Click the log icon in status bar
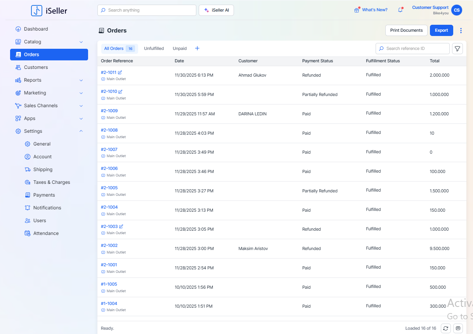Screen dimensions: 473x334 pyautogui.click(x=458, y=328)
